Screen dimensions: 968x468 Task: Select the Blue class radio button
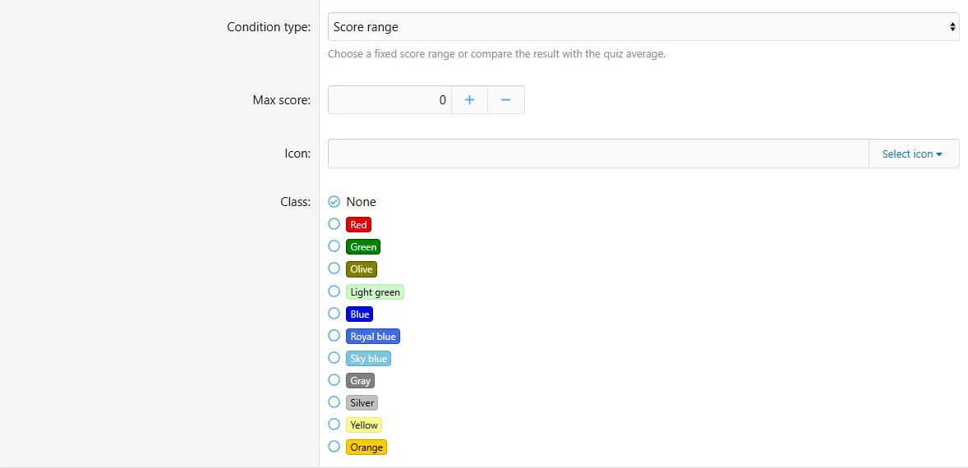coord(334,314)
